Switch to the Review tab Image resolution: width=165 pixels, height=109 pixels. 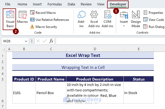coord(86,4)
